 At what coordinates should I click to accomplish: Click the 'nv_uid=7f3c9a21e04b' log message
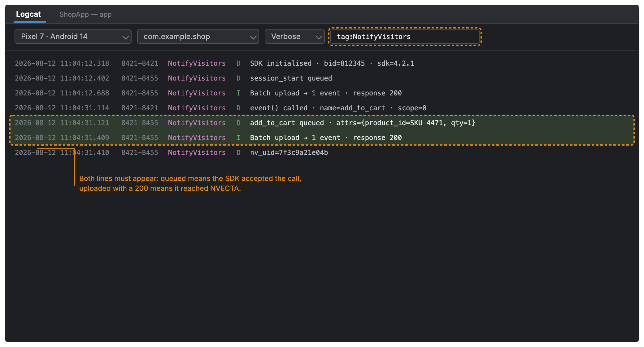click(289, 152)
